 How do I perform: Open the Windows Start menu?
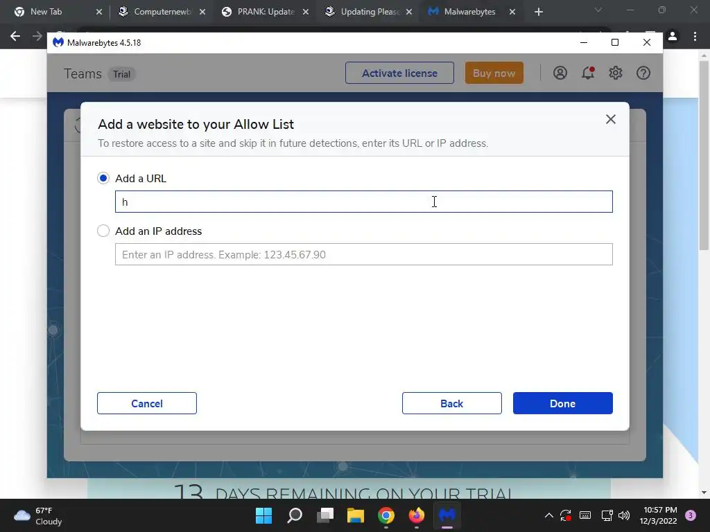264,515
